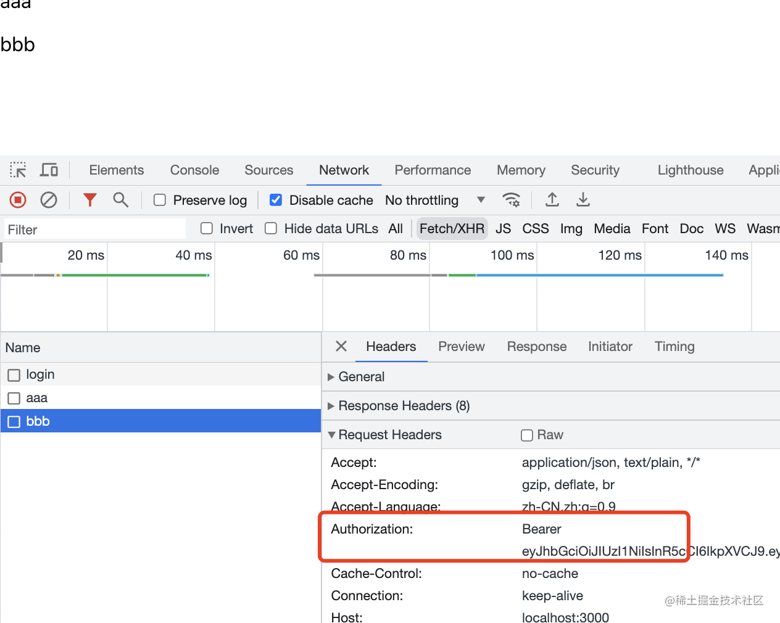Expand the General section
780x623 pixels.
pos(361,377)
